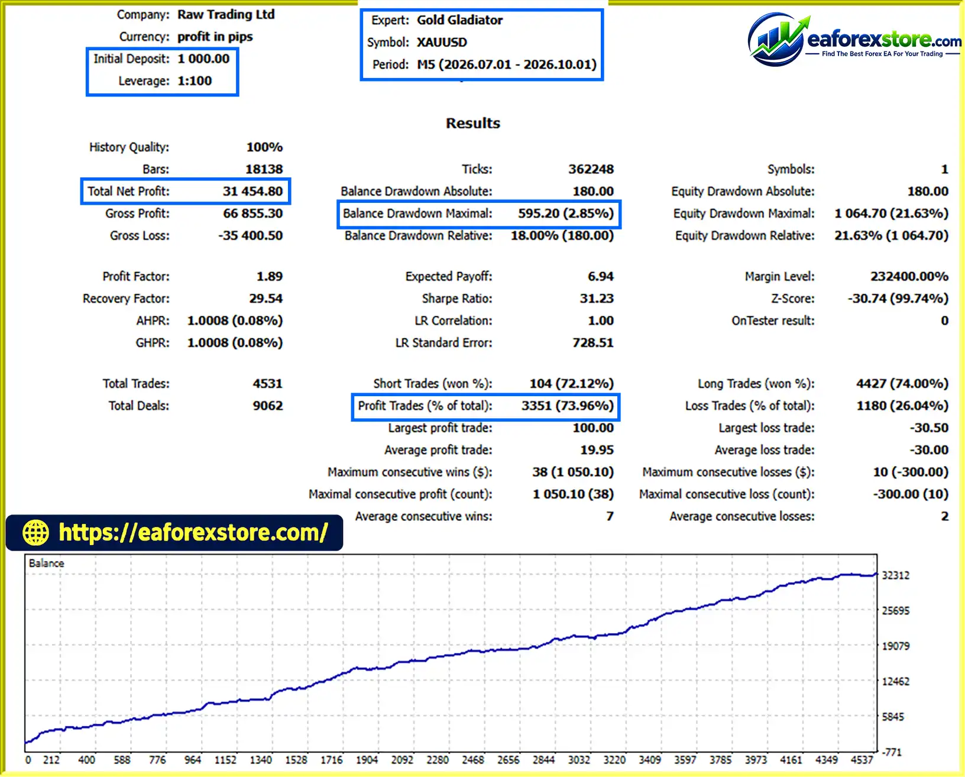The image size is (965, 777).
Task: Click the Results section heading
Action: tap(473, 123)
